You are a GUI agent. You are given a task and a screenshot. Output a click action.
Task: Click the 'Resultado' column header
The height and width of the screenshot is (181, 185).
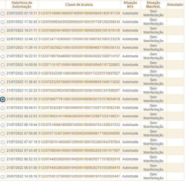click(175, 5)
